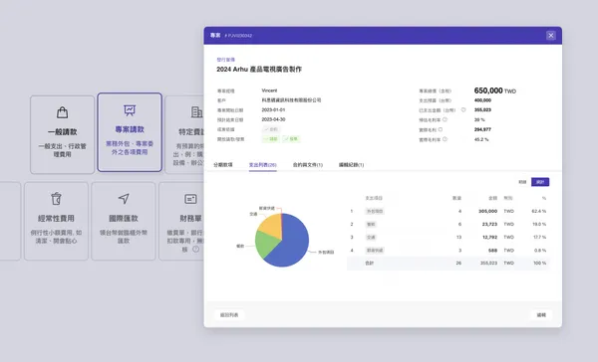Click the help circle icon on 財務單 card description
Image resolution: width=598 pixels, height=362 pixels.
[195, 250]
